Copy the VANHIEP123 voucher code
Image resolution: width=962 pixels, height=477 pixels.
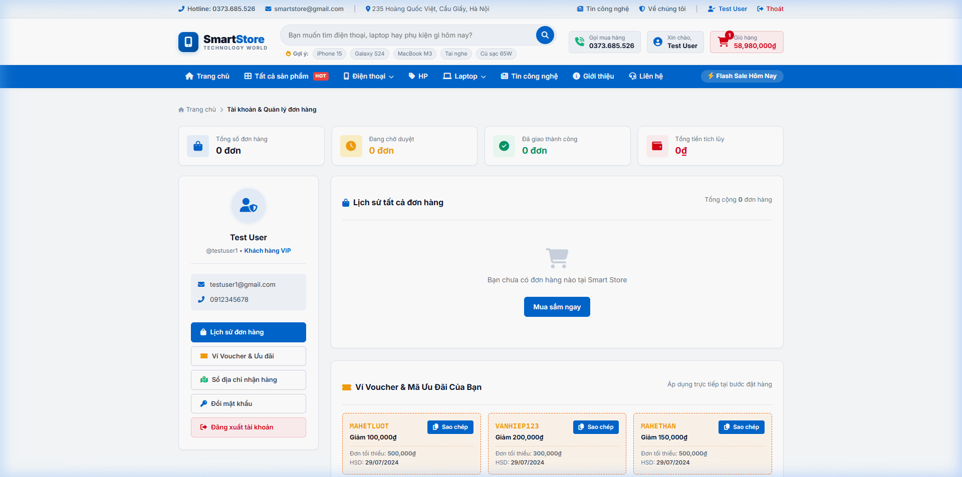tap(596, 427)
